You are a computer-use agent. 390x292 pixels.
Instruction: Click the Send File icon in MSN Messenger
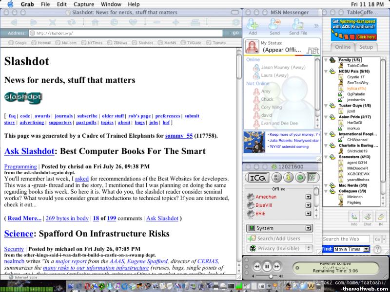click(x=298, y=24)
